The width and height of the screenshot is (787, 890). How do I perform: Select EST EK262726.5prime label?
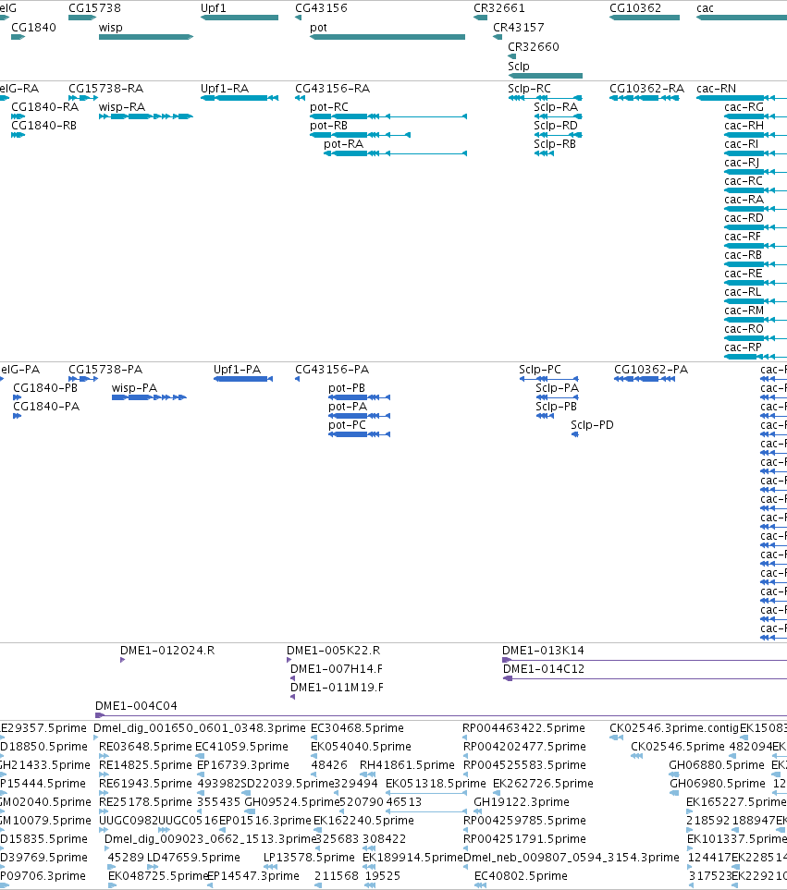coord(543,784)
